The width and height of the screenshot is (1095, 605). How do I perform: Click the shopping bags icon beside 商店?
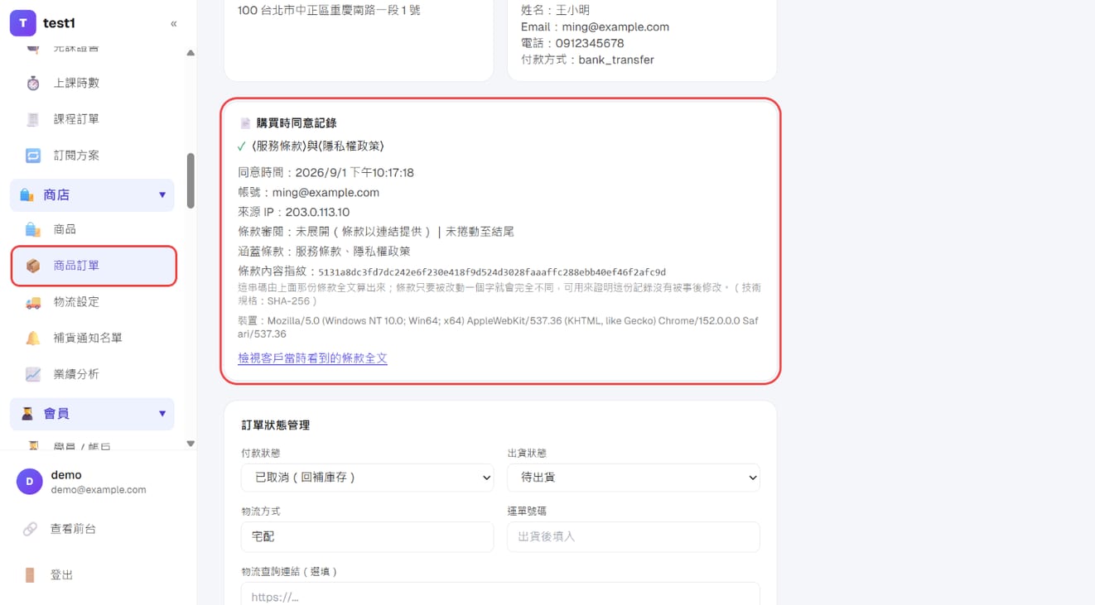[27, 195]
